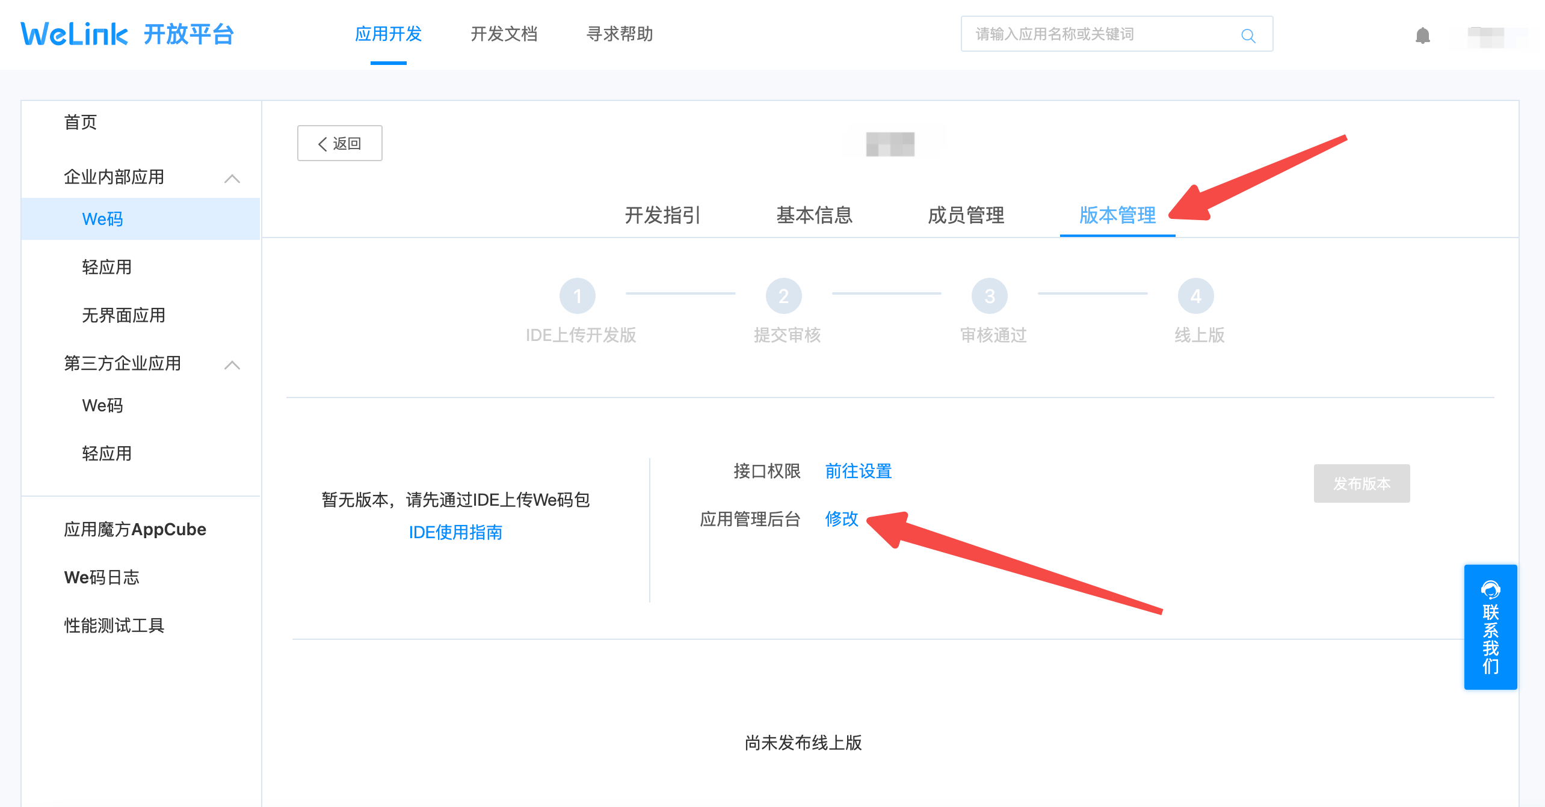Click step 2 circle 提交审核
1545x807 pixels.
coord(783,296)
